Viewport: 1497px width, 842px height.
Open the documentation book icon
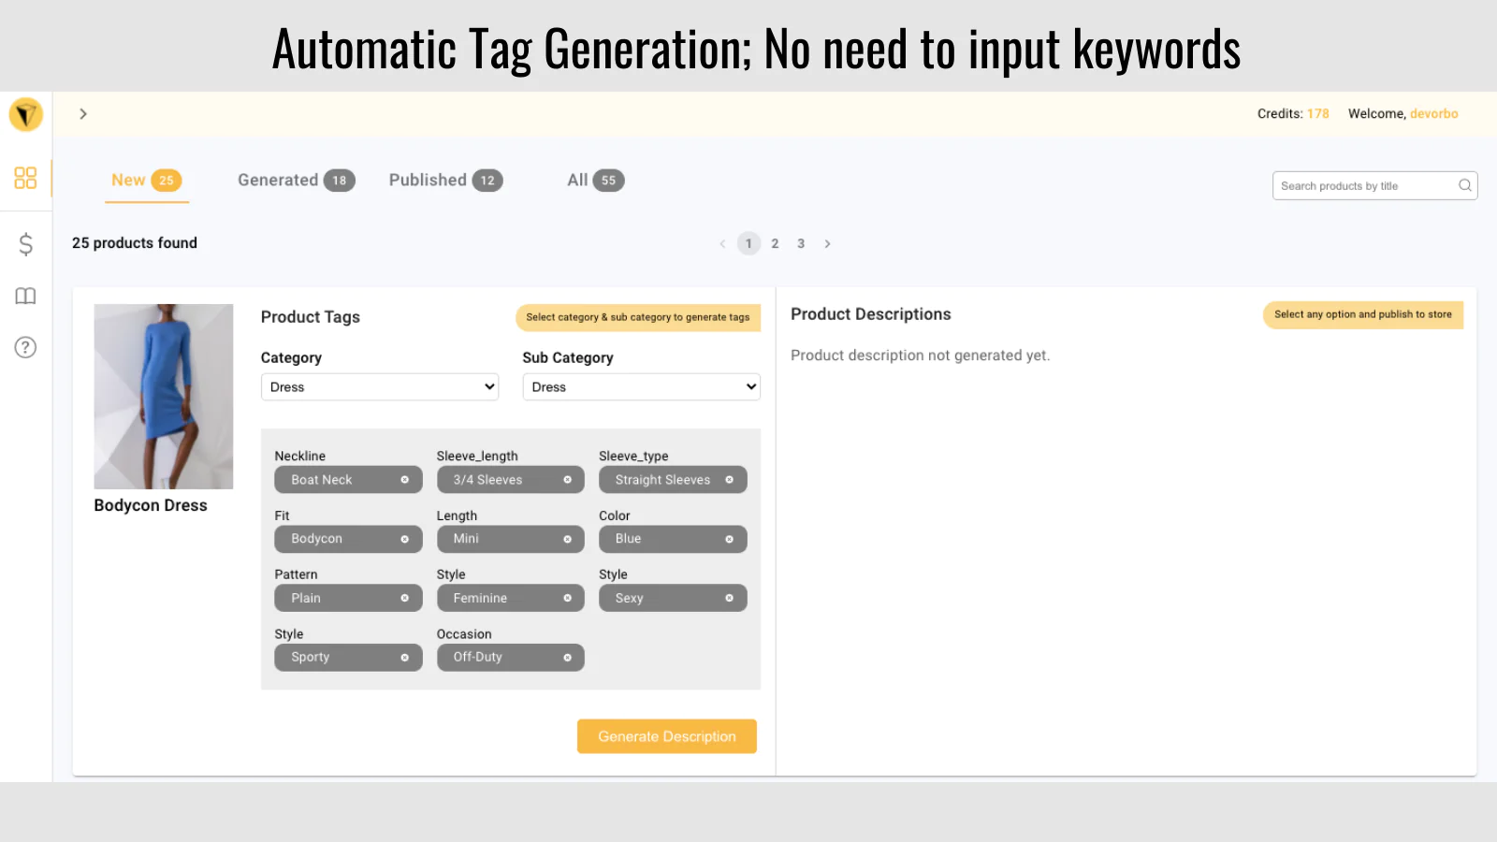[x=25, y=297]
